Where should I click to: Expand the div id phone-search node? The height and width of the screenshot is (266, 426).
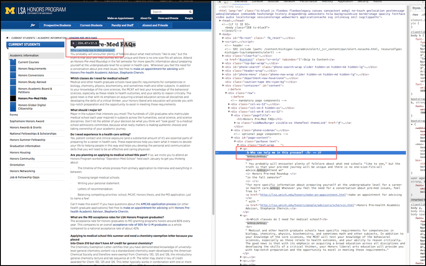coord(223,67)
